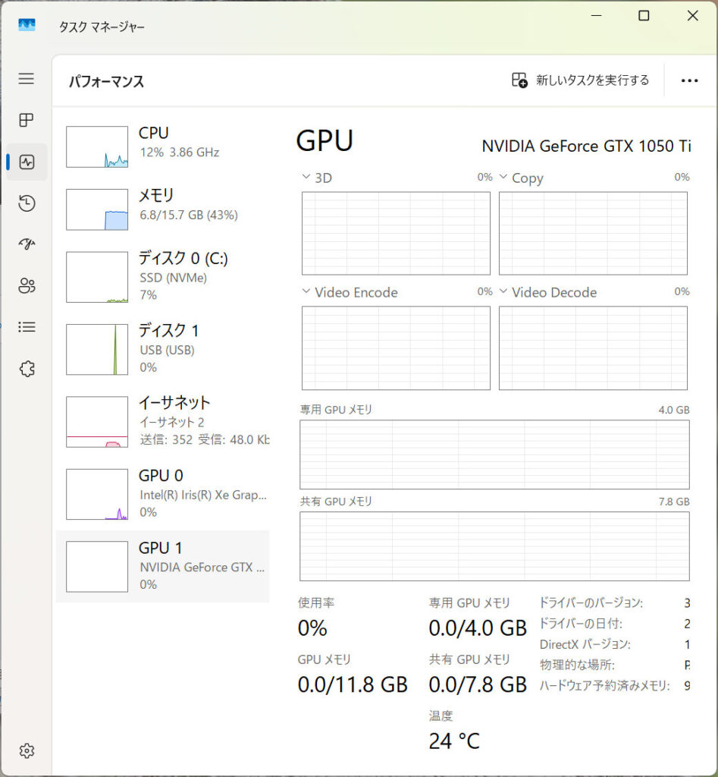This screenshot has width=718, height=777.
Task: Open the App history view icon
Action: click(x=26, y=203)
